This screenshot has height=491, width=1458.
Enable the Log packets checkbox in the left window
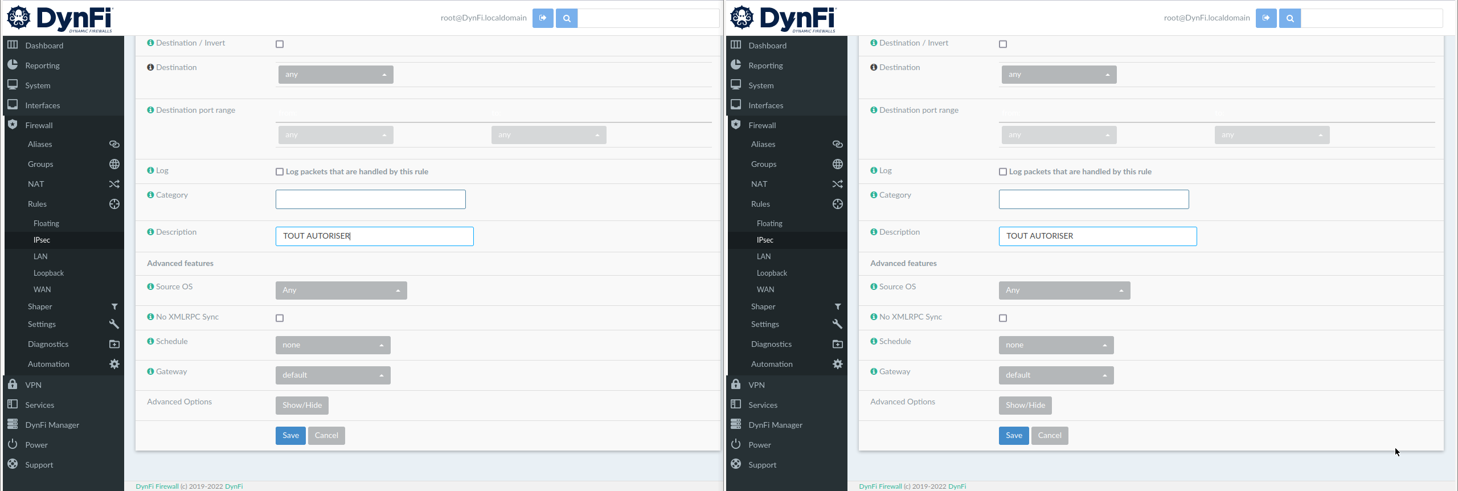tap(280, 172)
